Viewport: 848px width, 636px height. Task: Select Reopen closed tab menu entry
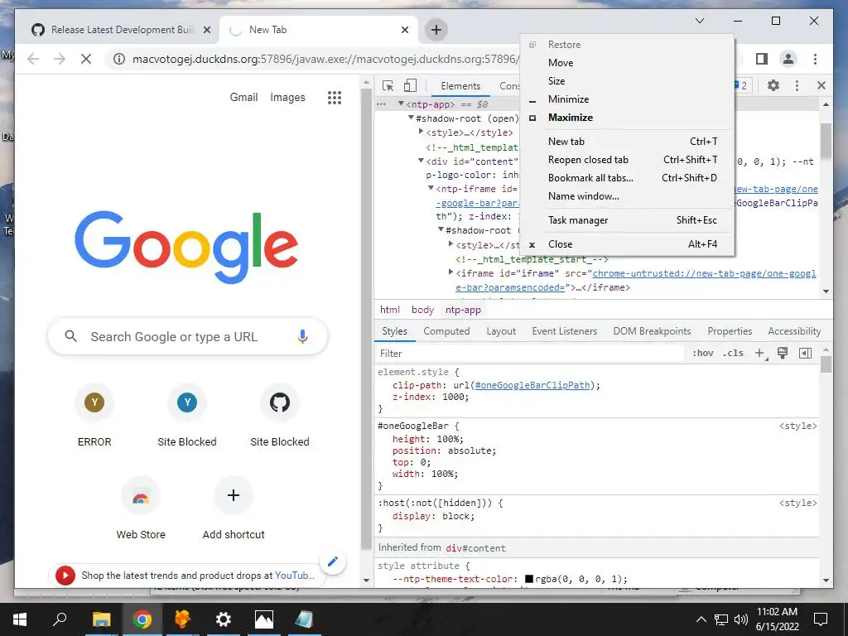click(628, 160)
